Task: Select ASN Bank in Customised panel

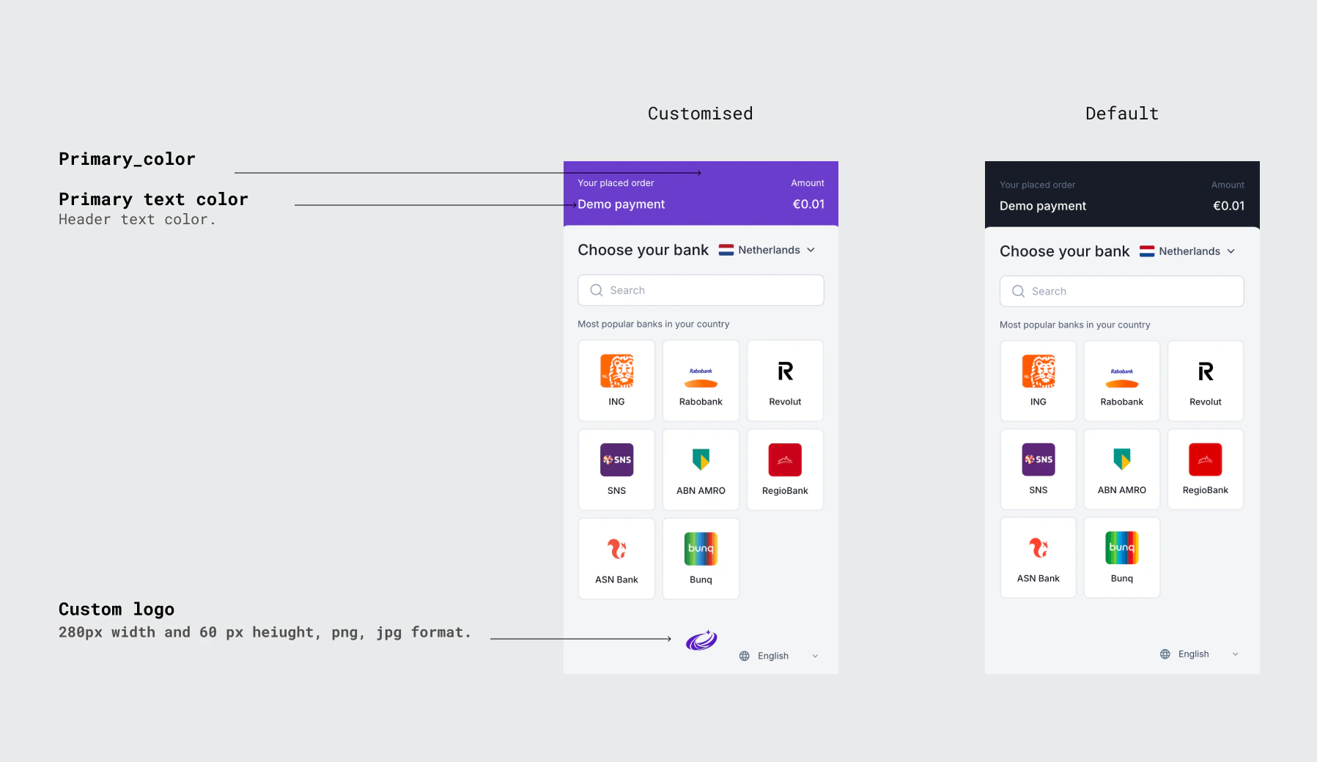Action: (616, 558)
